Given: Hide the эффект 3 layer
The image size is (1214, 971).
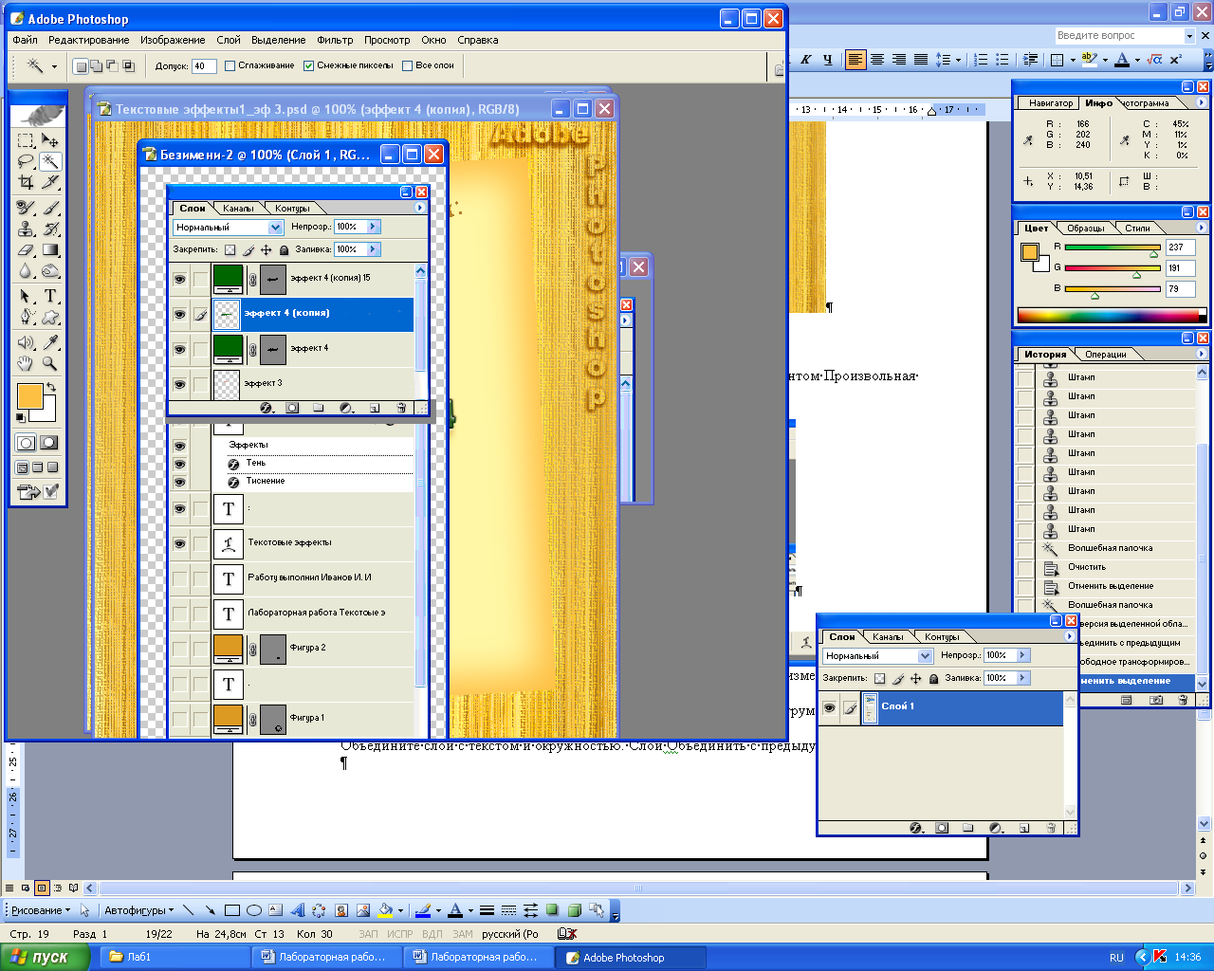Looking at the screenshot, I should tap(179, 384).
